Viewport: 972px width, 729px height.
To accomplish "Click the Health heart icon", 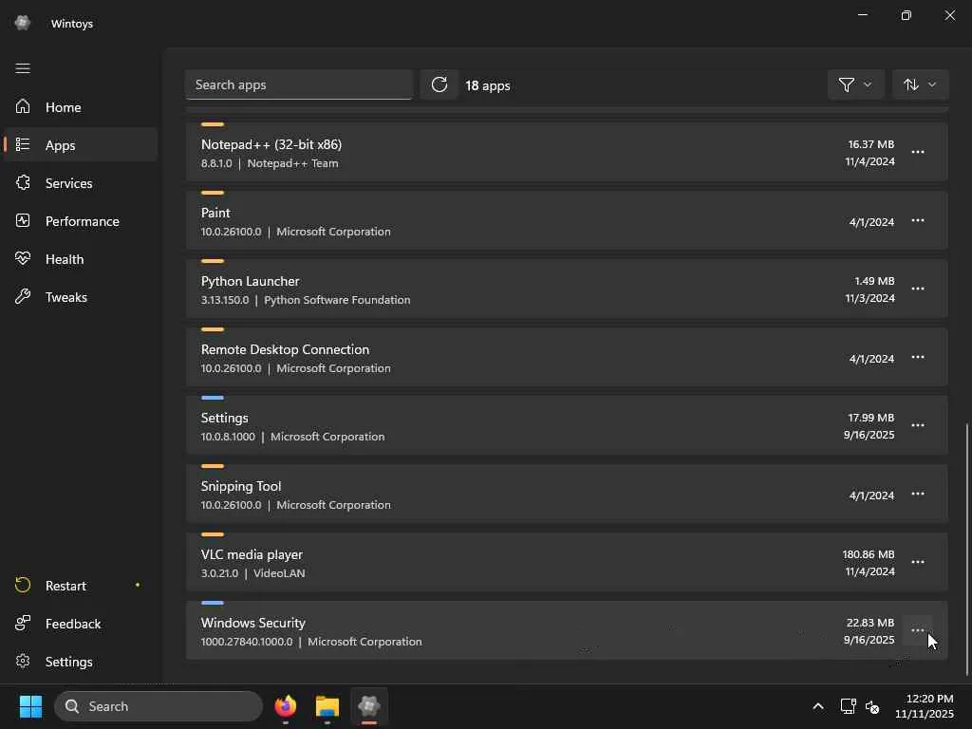I will pos(23,258).
